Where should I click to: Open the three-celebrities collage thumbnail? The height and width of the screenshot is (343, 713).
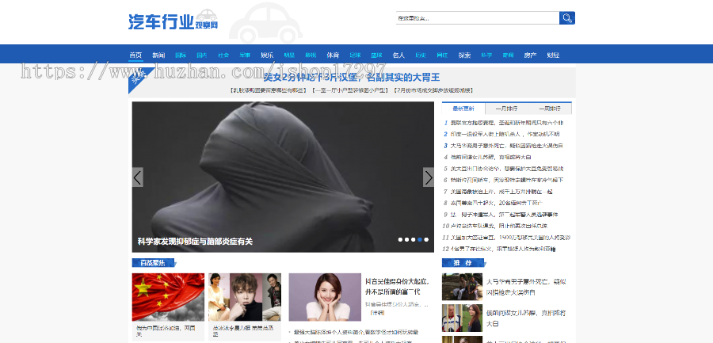coord(245,297)
